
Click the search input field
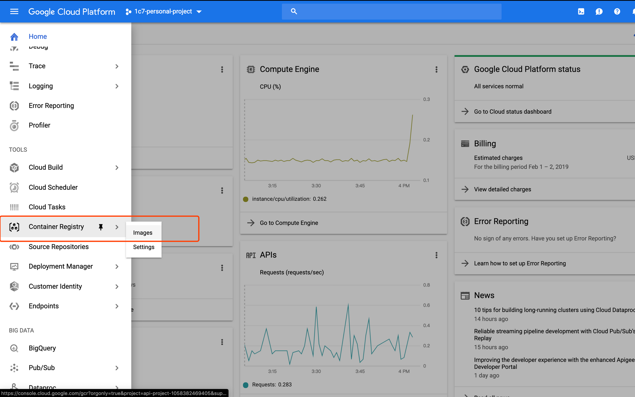click(x=397, y=11)
